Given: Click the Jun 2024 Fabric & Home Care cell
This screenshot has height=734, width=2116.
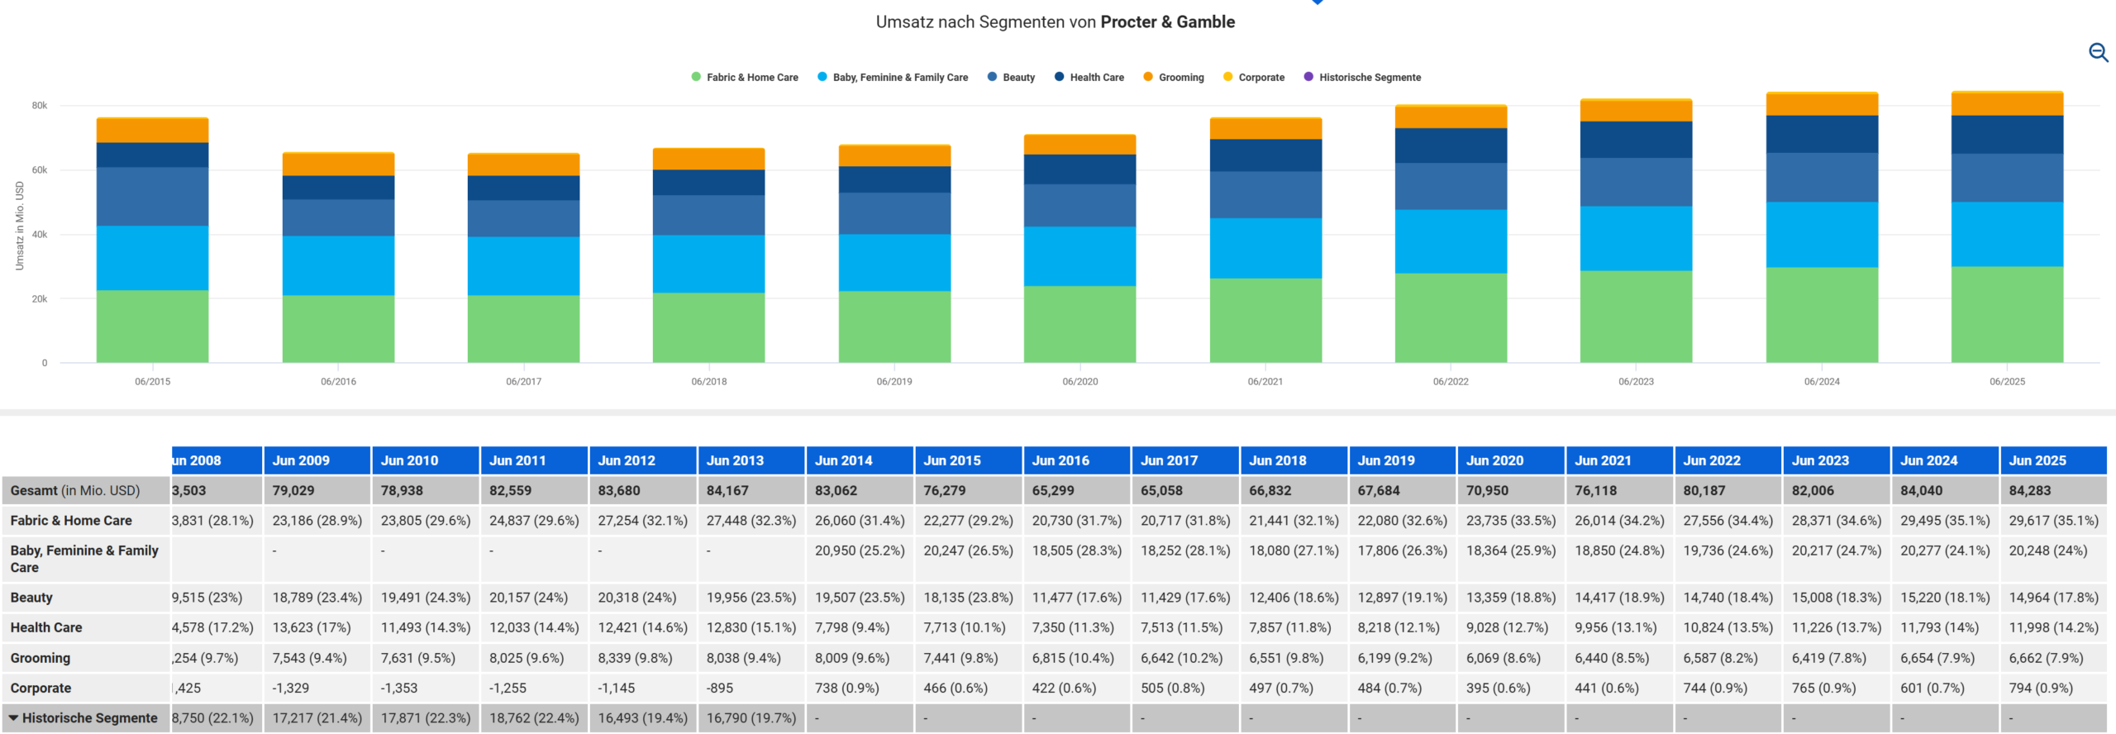Looking at the screenshot, I should (x=1944, y=521).
